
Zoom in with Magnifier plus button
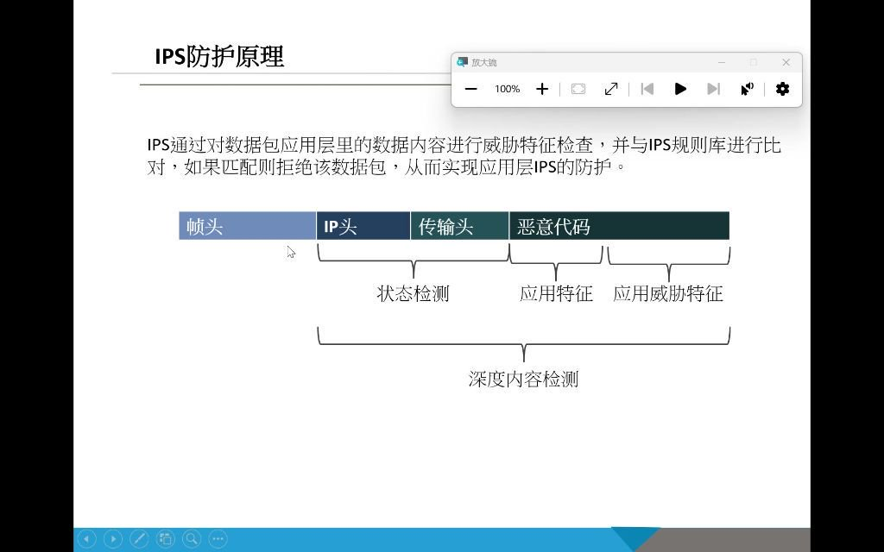(542, 89)
